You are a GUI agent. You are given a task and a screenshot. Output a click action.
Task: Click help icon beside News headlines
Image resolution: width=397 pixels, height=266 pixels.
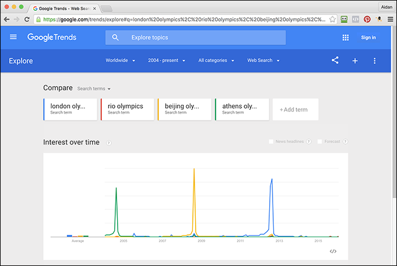point(309,141)
